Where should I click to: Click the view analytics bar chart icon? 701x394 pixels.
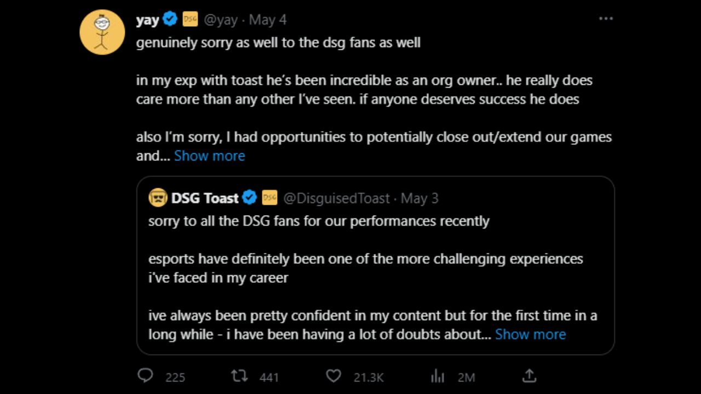tap(438, 376)
